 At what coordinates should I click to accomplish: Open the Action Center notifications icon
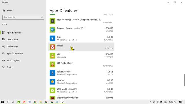pos(180,102)
